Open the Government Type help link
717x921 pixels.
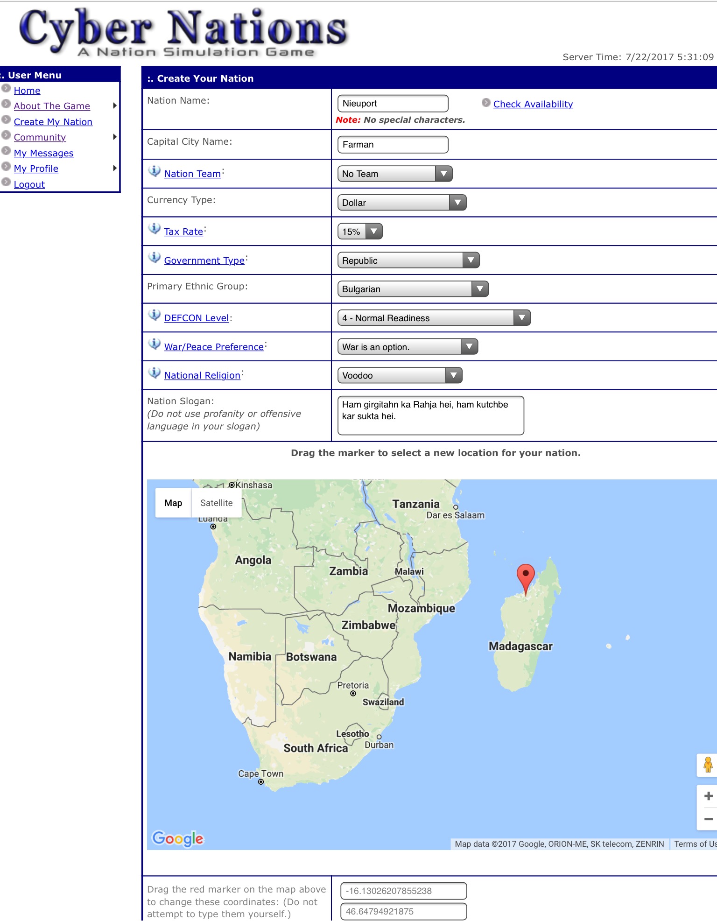click(x=204, y=260)
